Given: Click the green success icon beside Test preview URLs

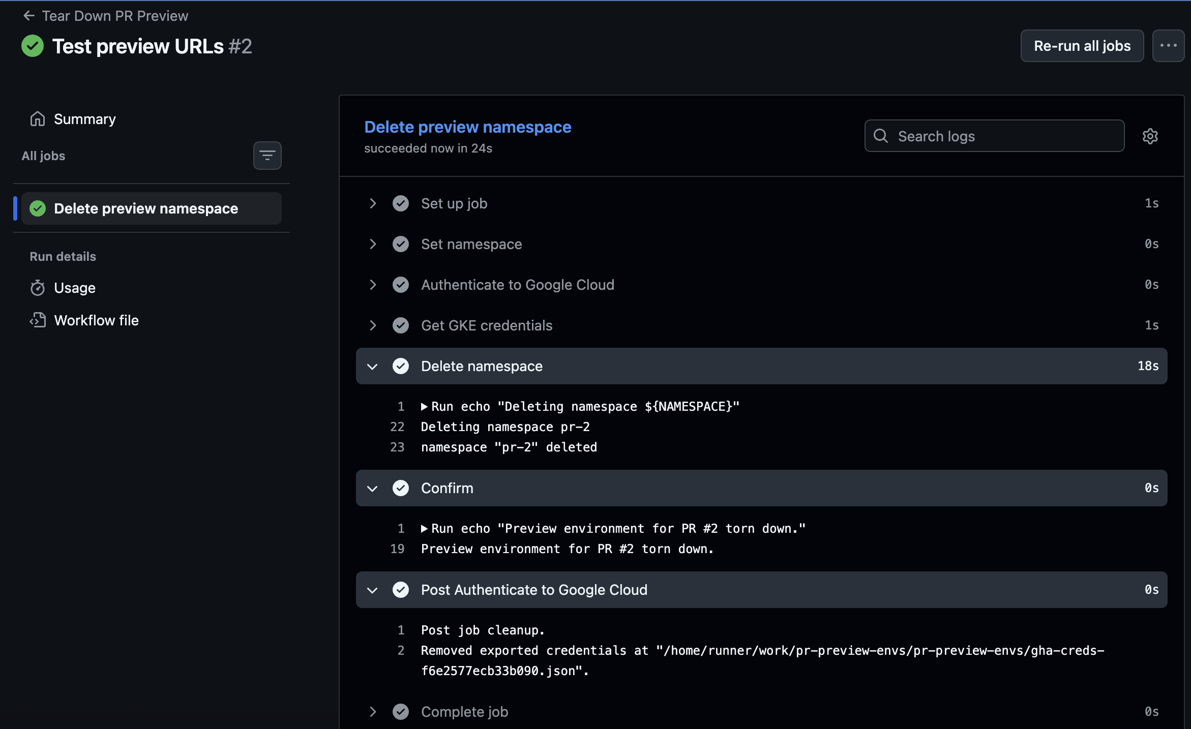Looking at the screenshot, I should 33,46.
